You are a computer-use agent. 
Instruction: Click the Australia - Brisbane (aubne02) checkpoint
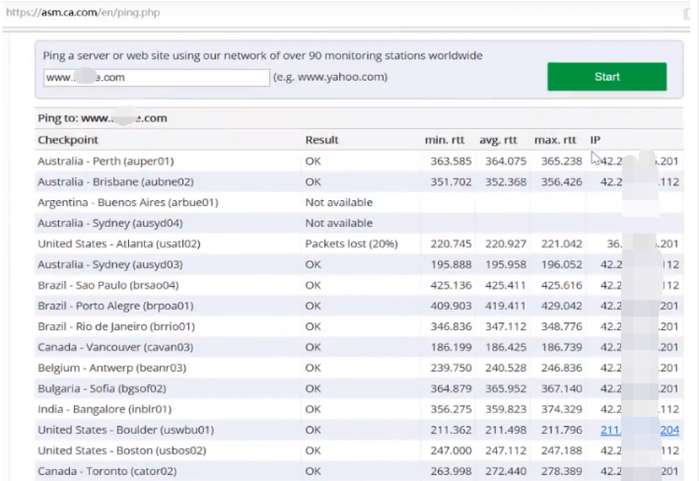tap(115, 182)
